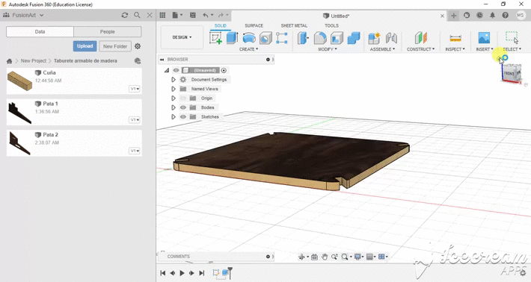Click the New Folder button

tap(115, 46)
